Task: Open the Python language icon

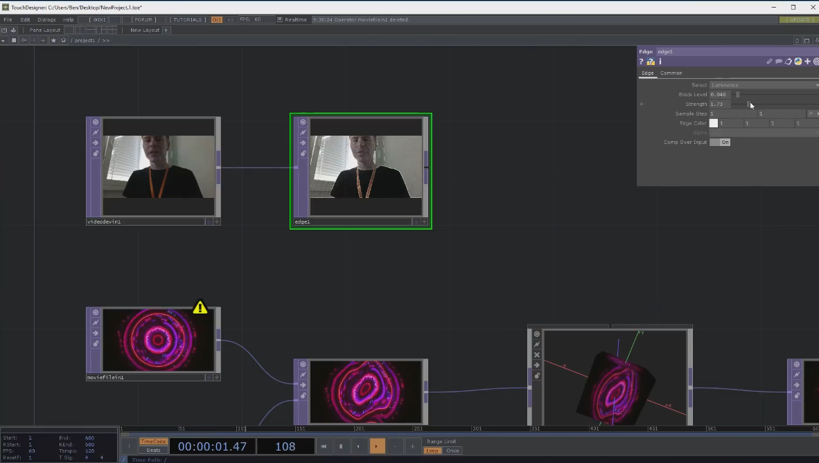Action: [x=798, y=62]
